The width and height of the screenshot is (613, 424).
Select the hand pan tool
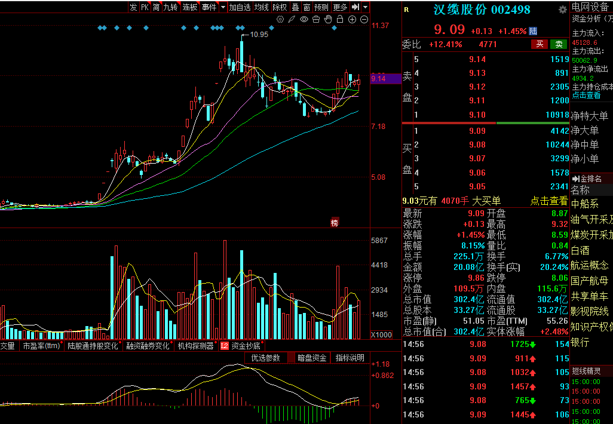[328, 19]
